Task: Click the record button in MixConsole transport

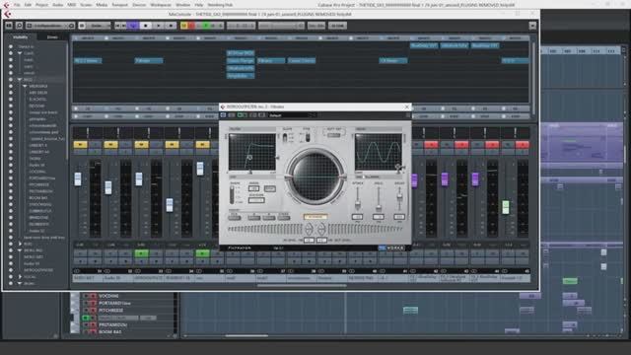Action: coord(171,26)
